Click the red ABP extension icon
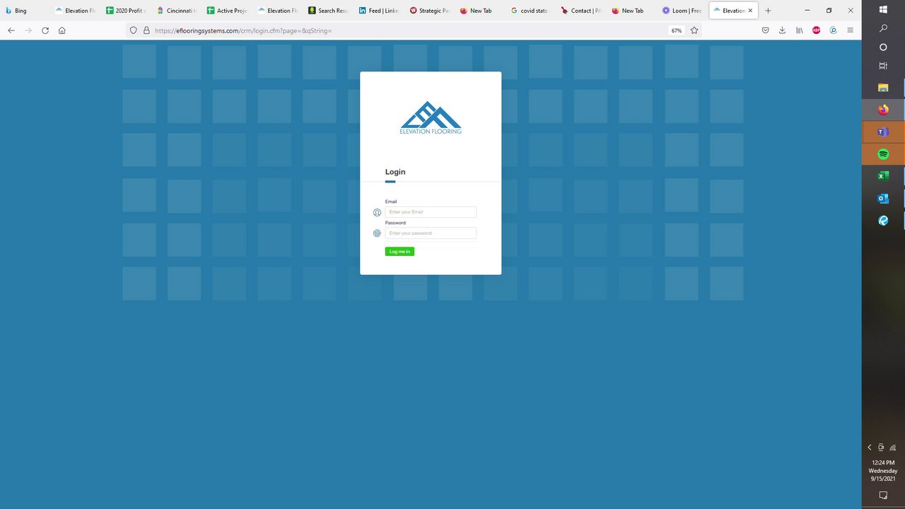The width and height of the screenshot is (905, 509). coord(816,30)
